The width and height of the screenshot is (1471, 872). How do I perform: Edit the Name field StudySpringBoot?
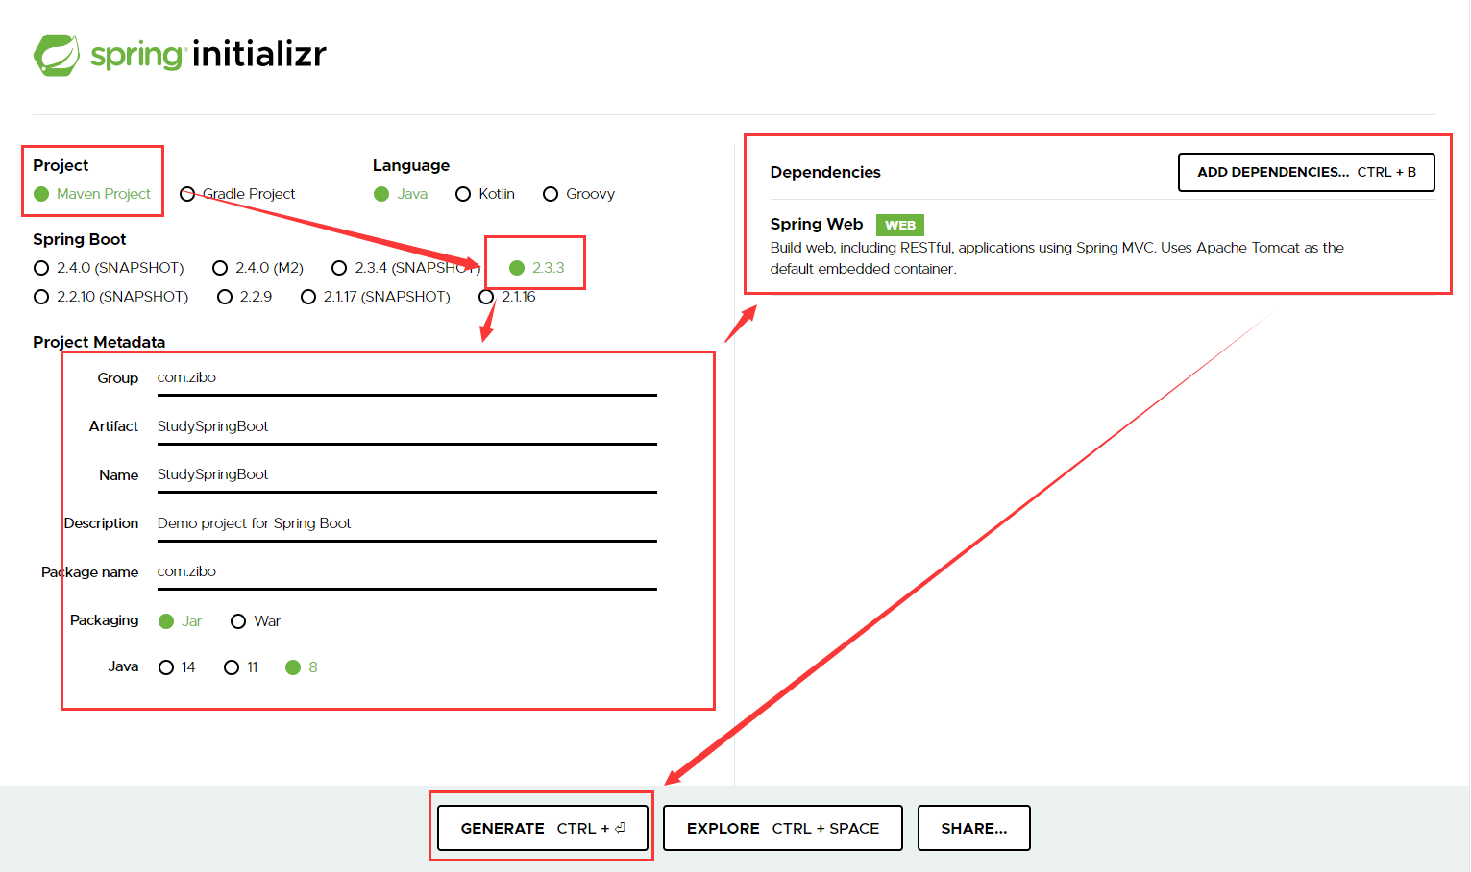[406, 474]
